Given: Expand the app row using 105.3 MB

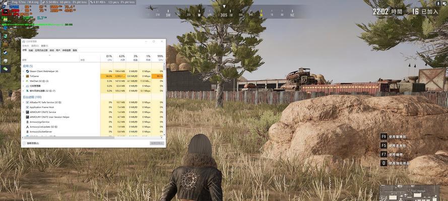Looking at the screenshot, I should pos(23,90).
